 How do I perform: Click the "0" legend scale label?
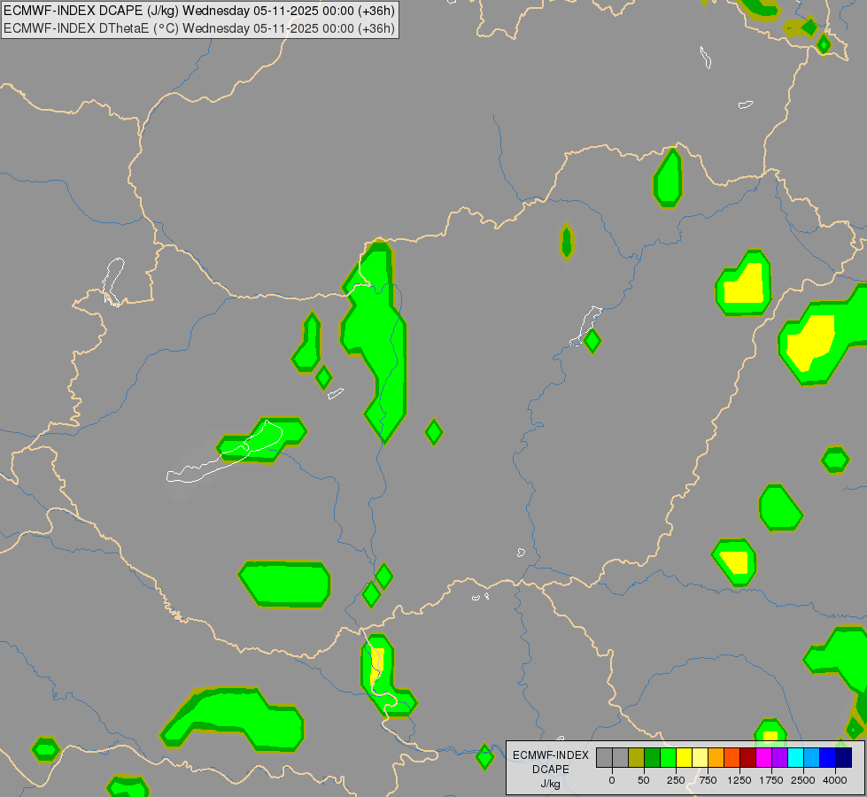pos(612,780)
